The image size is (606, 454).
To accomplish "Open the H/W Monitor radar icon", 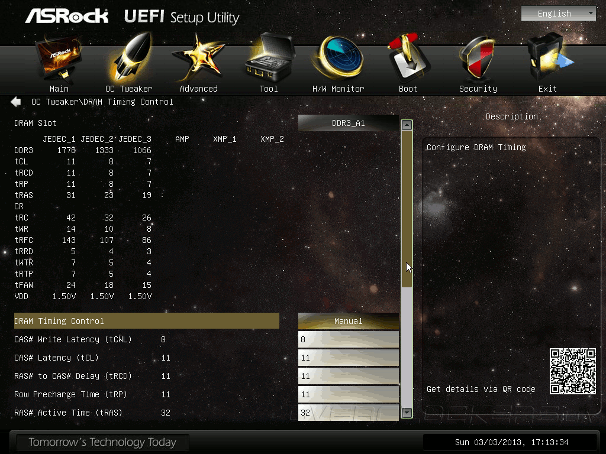I will [x=339, y=57].
